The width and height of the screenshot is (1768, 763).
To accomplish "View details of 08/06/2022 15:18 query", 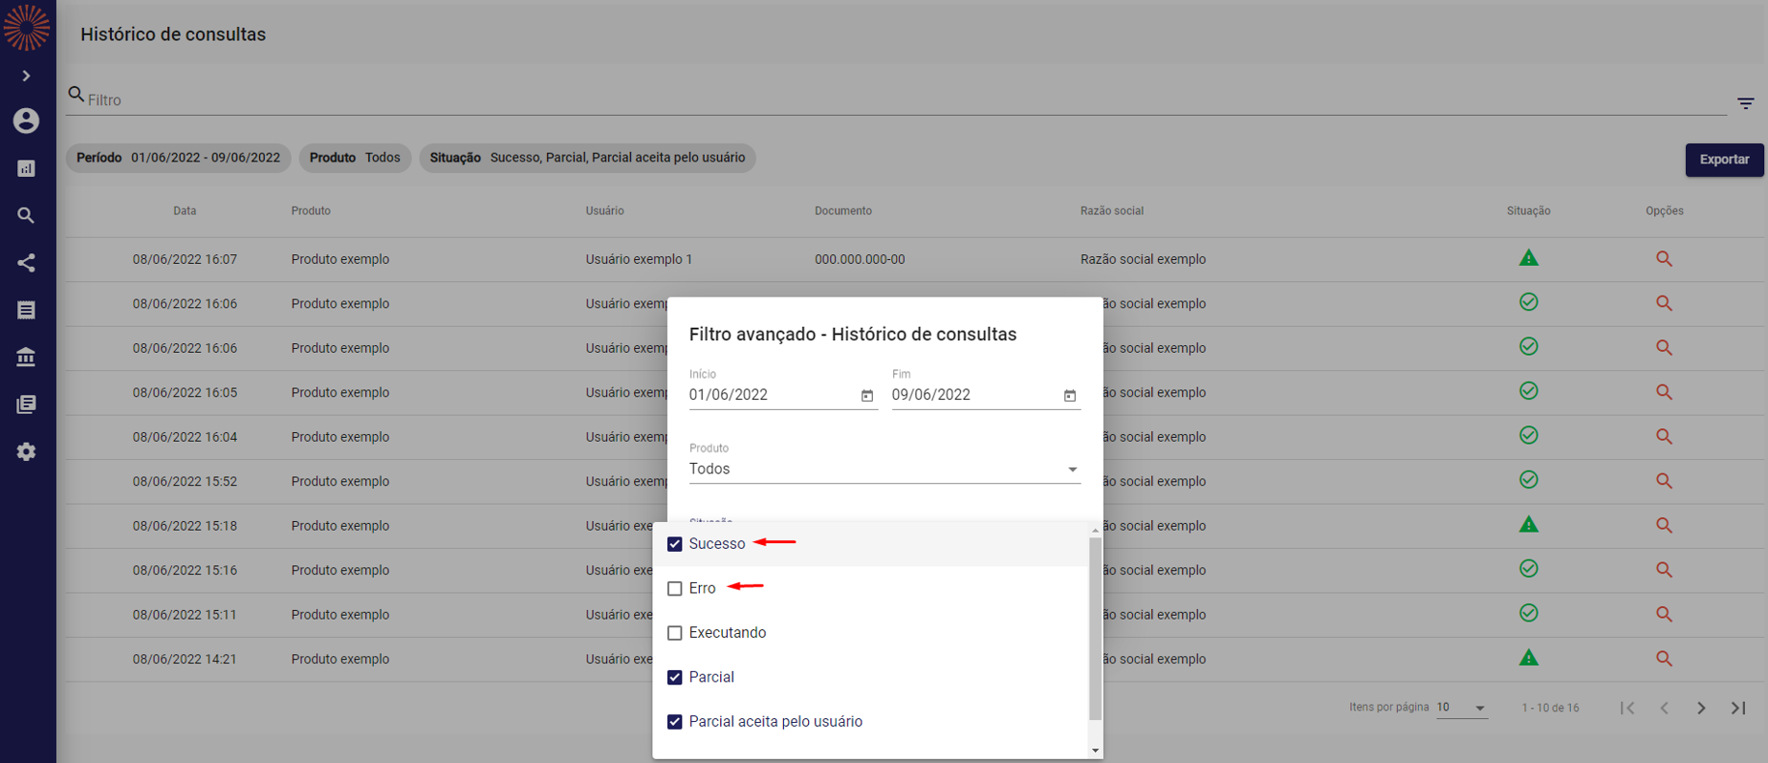I will point(1664,526).
